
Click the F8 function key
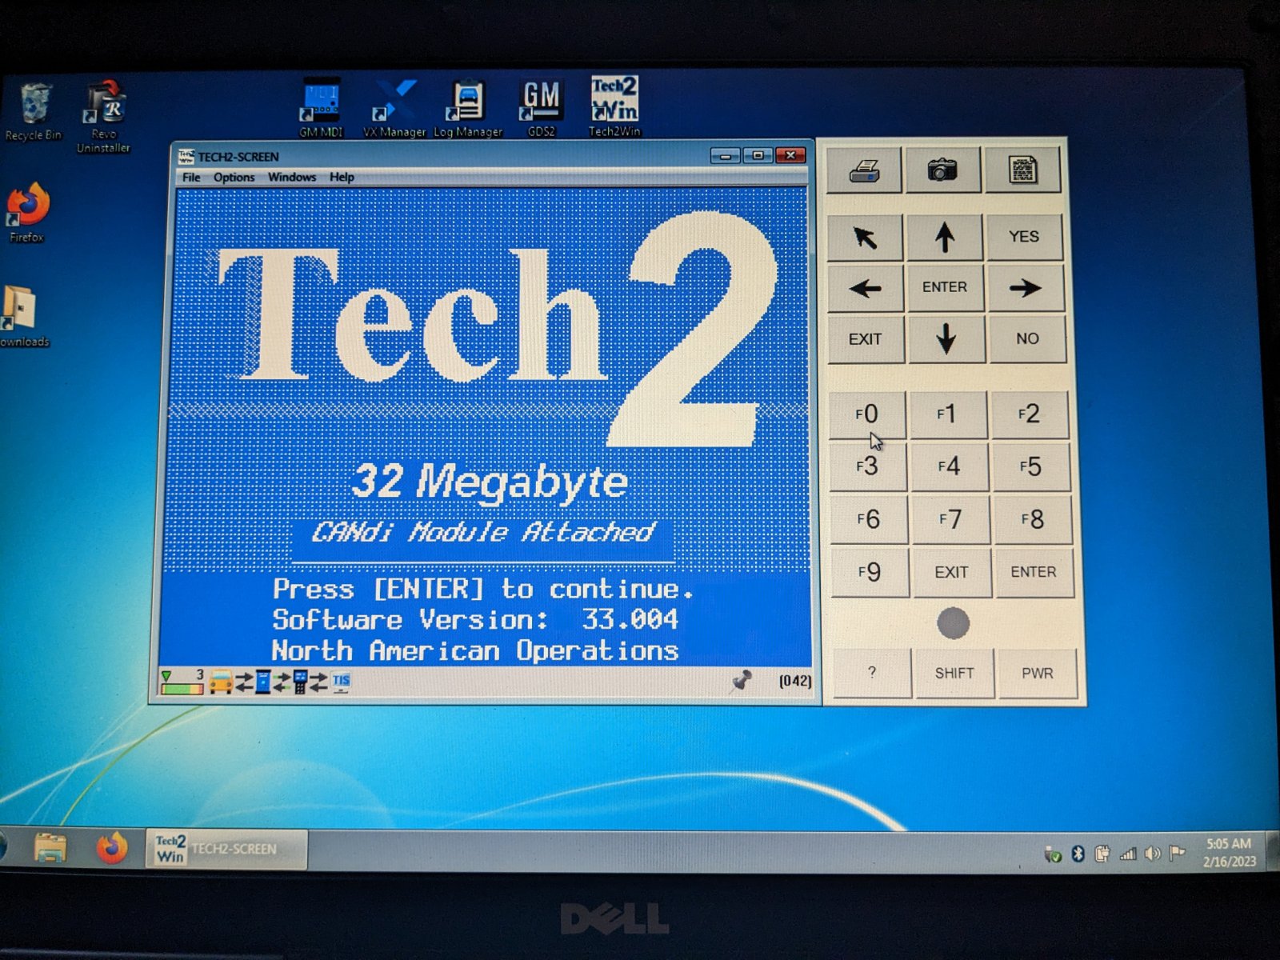pos(1033,519)
